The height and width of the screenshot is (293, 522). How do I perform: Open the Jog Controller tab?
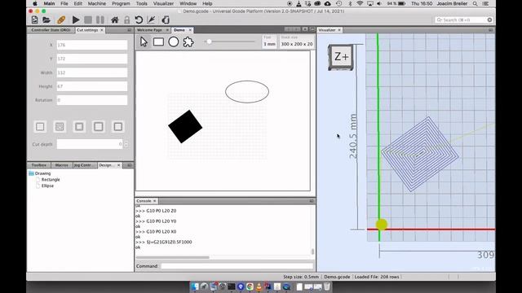pos(85,165)
